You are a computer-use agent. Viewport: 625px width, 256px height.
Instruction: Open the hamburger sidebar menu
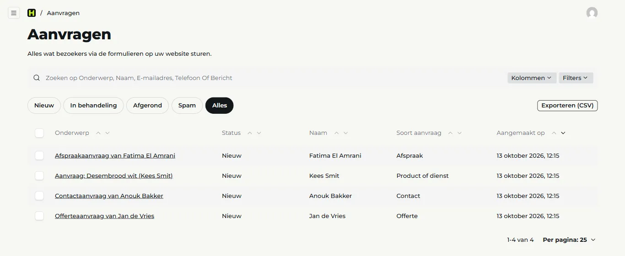[14, 13]
